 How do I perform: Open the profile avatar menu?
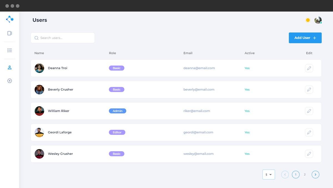click(x=318, y=20)
